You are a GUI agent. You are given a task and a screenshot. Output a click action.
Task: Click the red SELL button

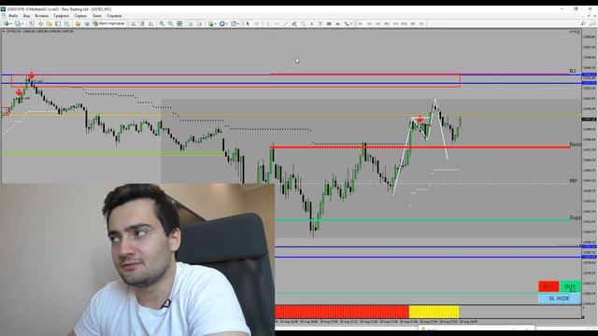[x=548, y=287]
